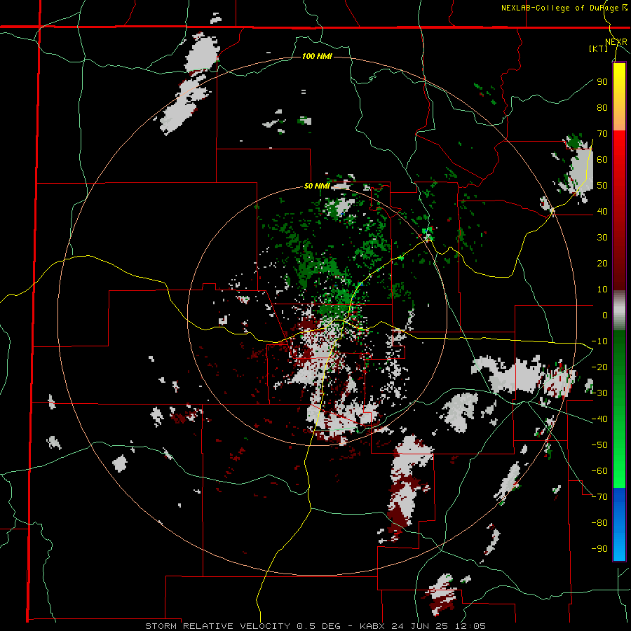Click the -20 value on velocity scale
The image size is (631, 631).
coord(599,367)
